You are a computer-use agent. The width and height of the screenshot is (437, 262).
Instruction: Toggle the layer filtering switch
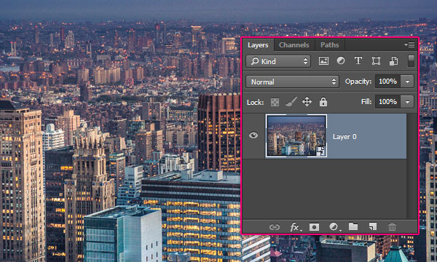pyautogui.click(x=411, y=61)
